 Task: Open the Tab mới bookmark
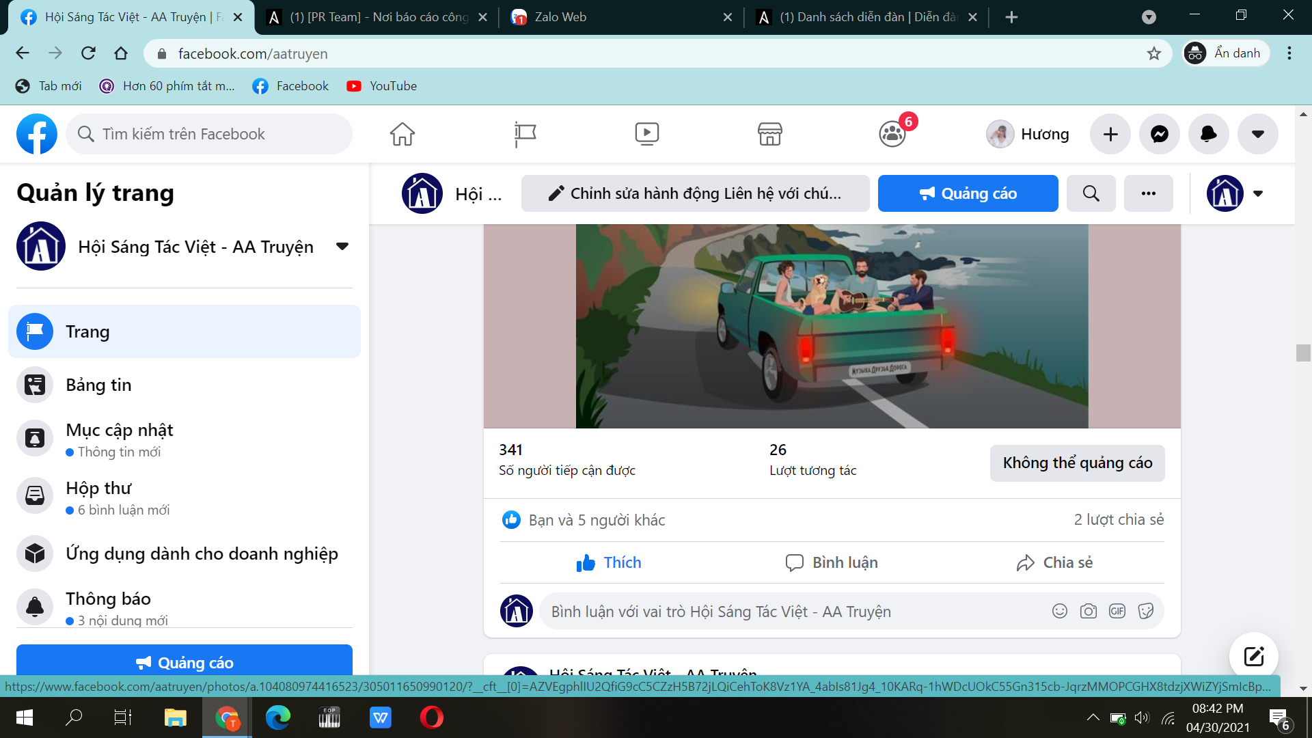click(x=49, y=86)
